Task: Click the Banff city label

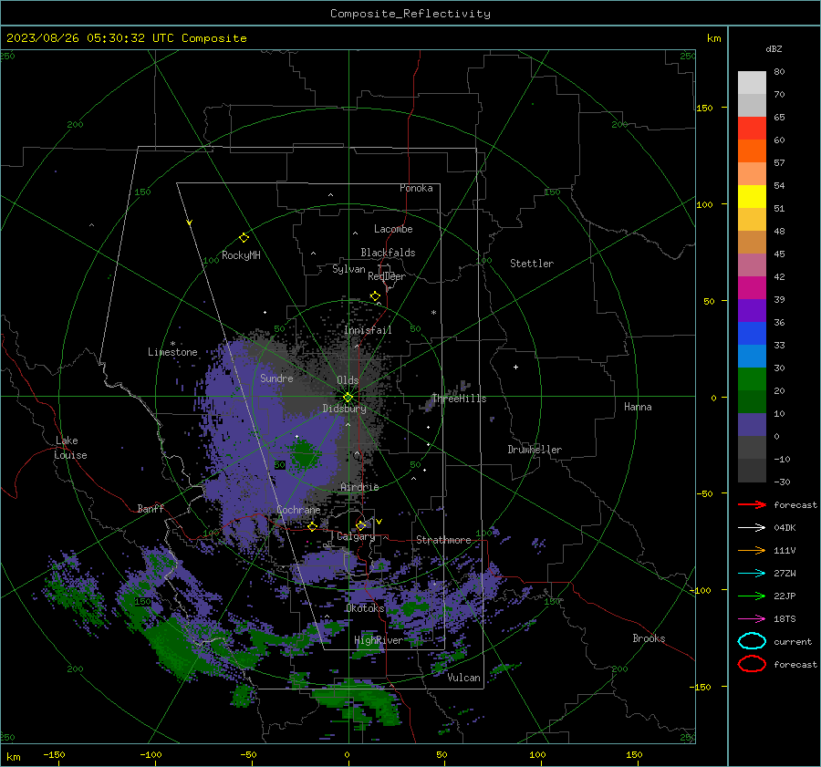Action: 151,508
